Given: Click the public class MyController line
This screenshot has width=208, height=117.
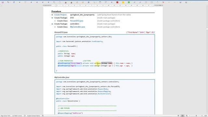Looking at the screenshot, I should click(x=68, y=101).
